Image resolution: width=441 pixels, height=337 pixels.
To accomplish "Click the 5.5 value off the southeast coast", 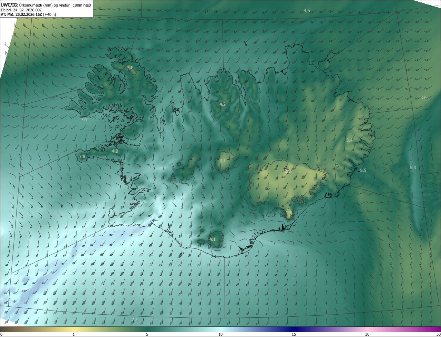I will pyautogui.click(x=363, y=171).
